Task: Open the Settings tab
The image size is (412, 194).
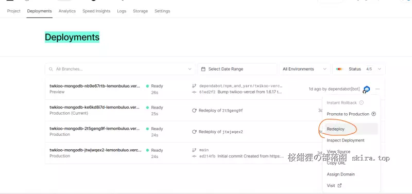Action: 162,11
